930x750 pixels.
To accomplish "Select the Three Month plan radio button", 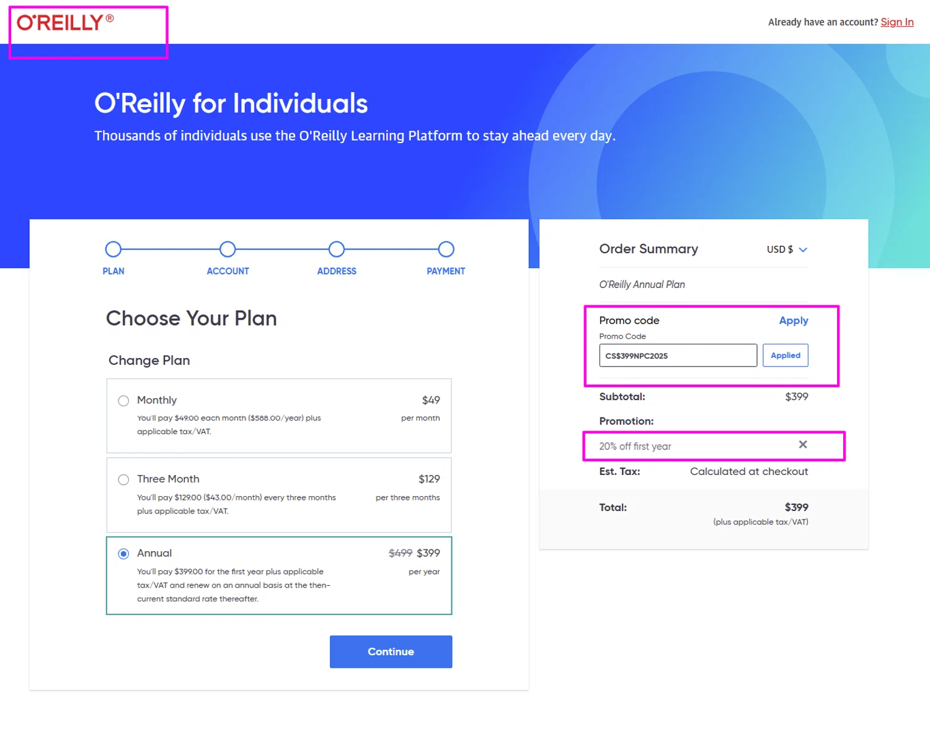I will 123,480.
